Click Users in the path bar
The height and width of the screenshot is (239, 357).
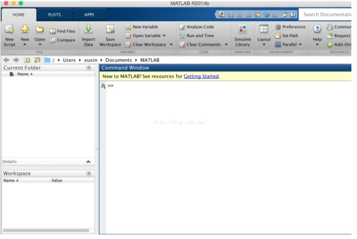(x=69, y=60)
